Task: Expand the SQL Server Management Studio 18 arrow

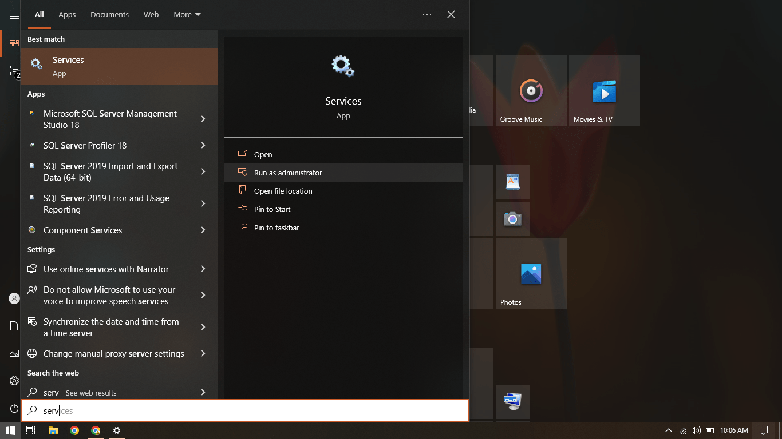Action: pos(203,119)
